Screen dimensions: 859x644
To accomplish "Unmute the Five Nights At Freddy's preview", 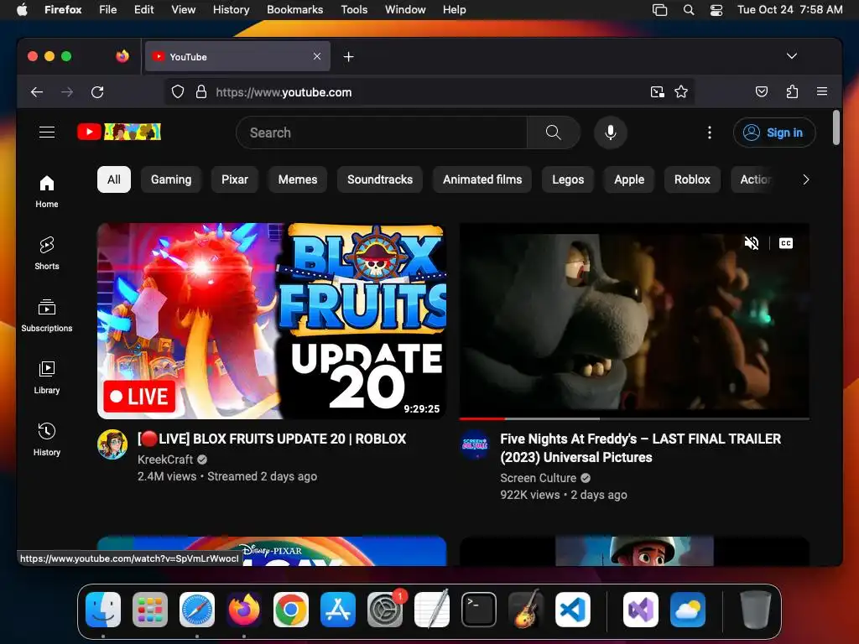I will [752, 243].
